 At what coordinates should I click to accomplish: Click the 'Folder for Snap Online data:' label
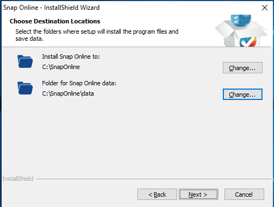point(79,83)
